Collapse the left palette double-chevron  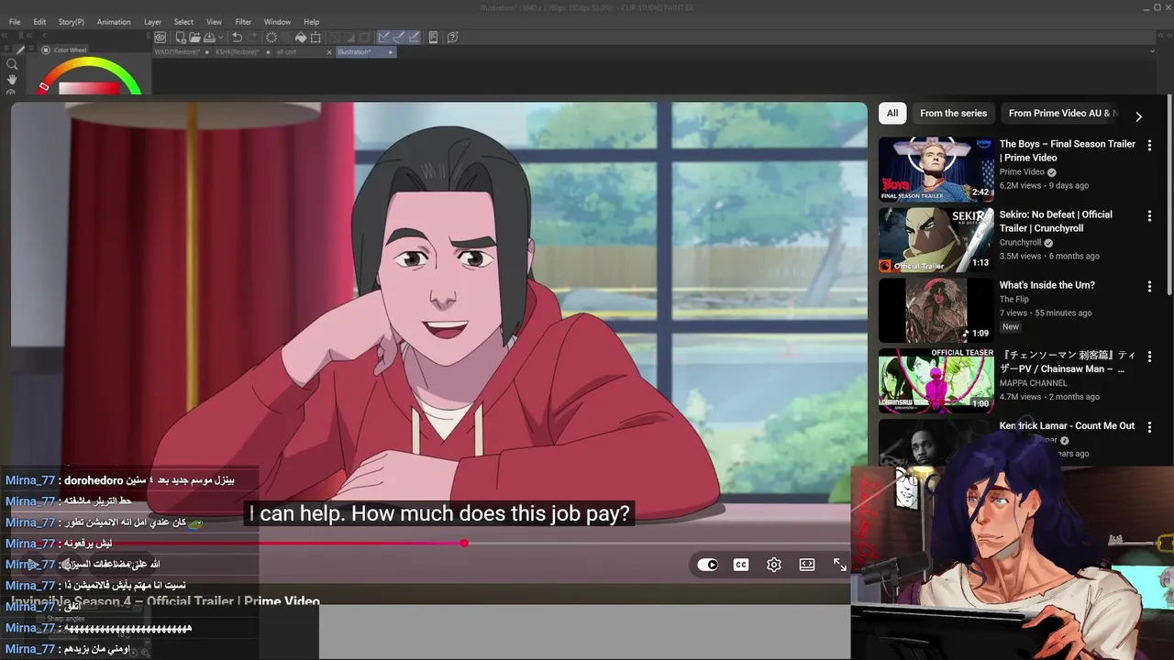[x=6, y=36]
